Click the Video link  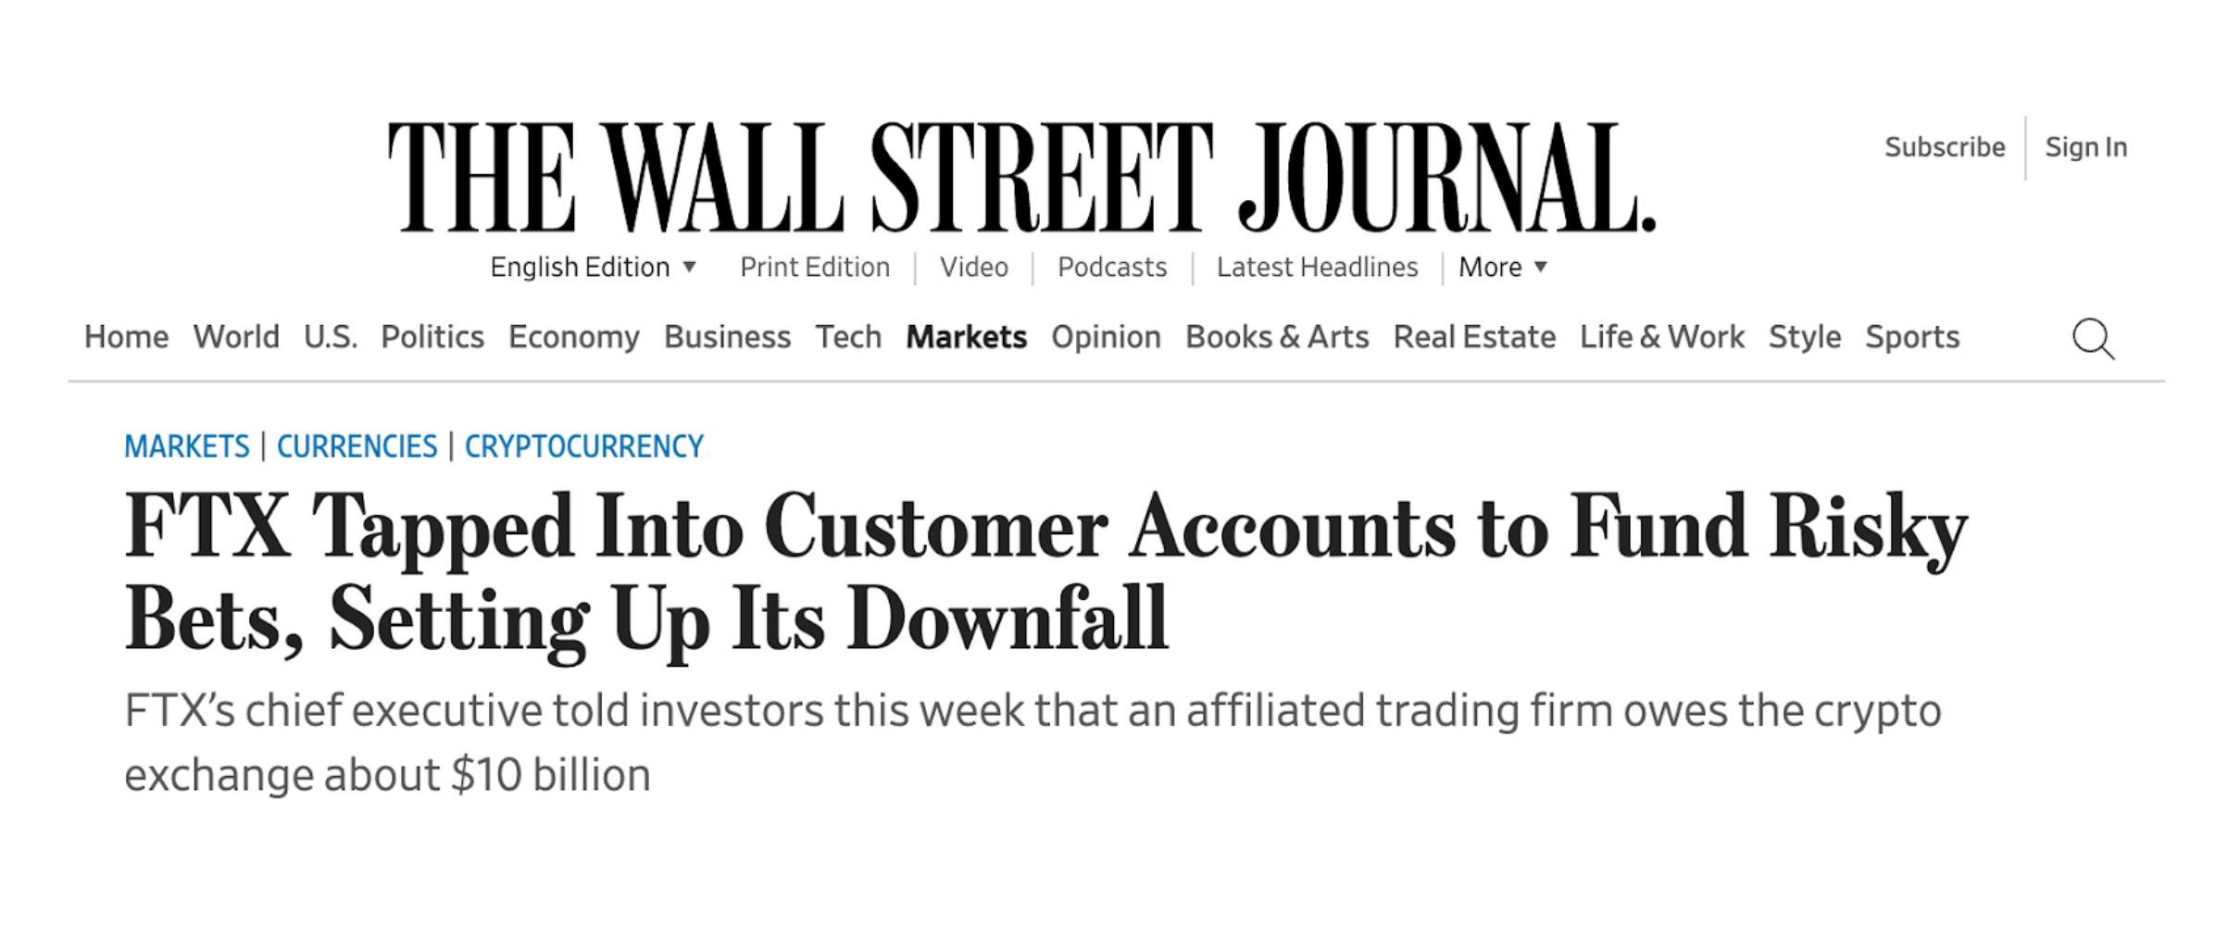coord(973,268)
